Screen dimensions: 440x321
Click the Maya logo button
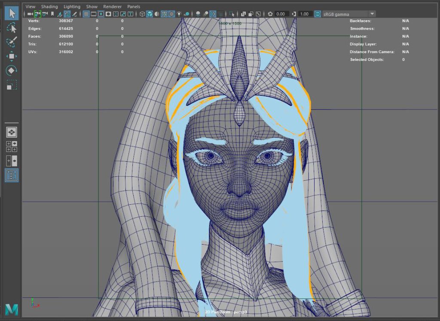[12, 309]
